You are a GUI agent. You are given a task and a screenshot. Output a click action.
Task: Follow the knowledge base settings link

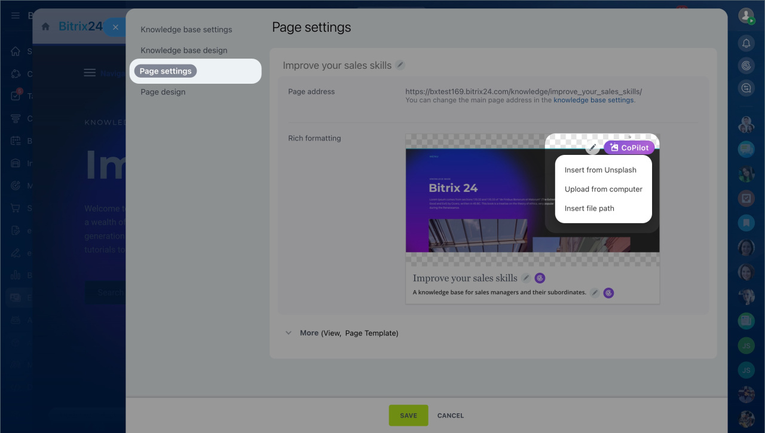coord(593,100)
